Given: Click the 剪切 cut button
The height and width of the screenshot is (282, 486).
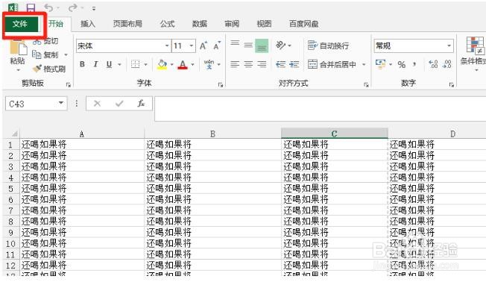Looking at the screenshot, I should point(45,41).
